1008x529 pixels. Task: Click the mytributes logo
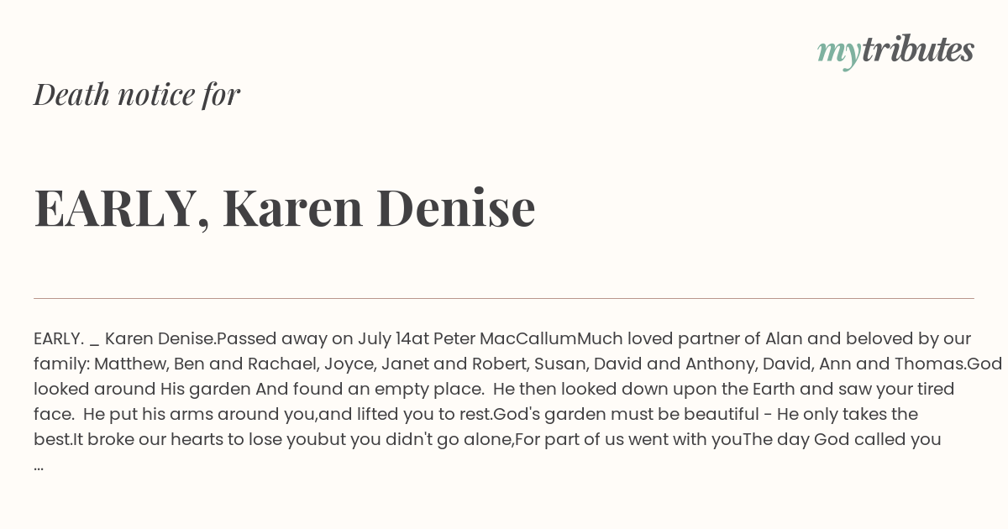895,51
